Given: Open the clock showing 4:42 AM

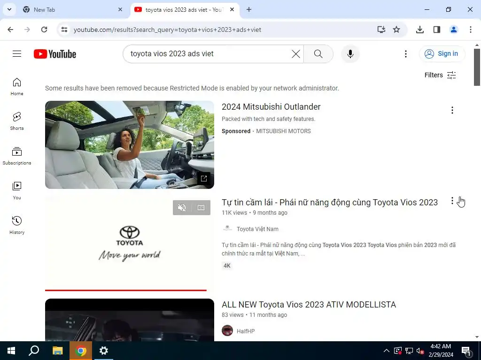Looking at the screenshot, I should pyautogui.click(x=441, y=351).
